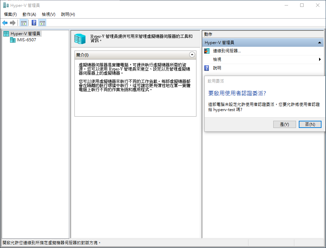Click the Hyper-V 管理員 tree root icon
This screenshot has height=248, width=326.
point(6,34)
